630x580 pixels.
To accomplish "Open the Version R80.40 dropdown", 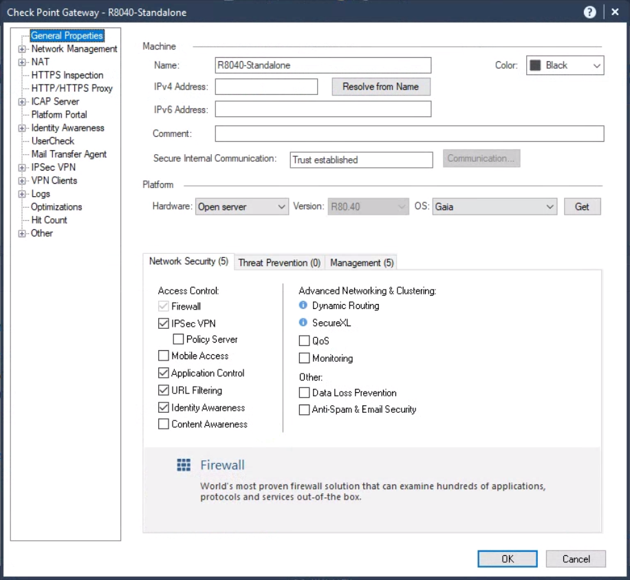I will click(368, 206).
